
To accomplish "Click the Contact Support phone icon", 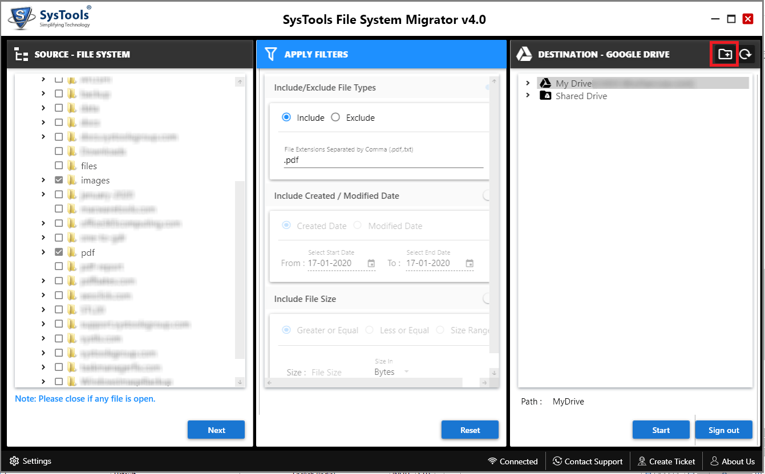I will pos(557,461).
